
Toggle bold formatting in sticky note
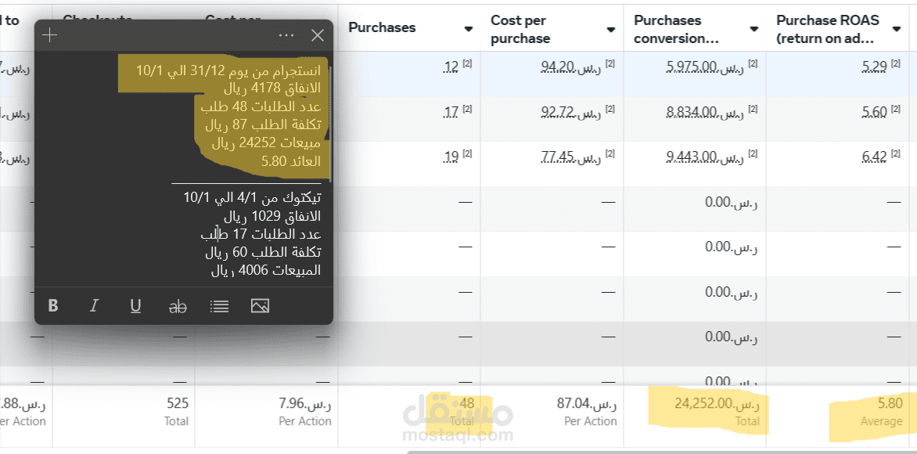[53, 306]
